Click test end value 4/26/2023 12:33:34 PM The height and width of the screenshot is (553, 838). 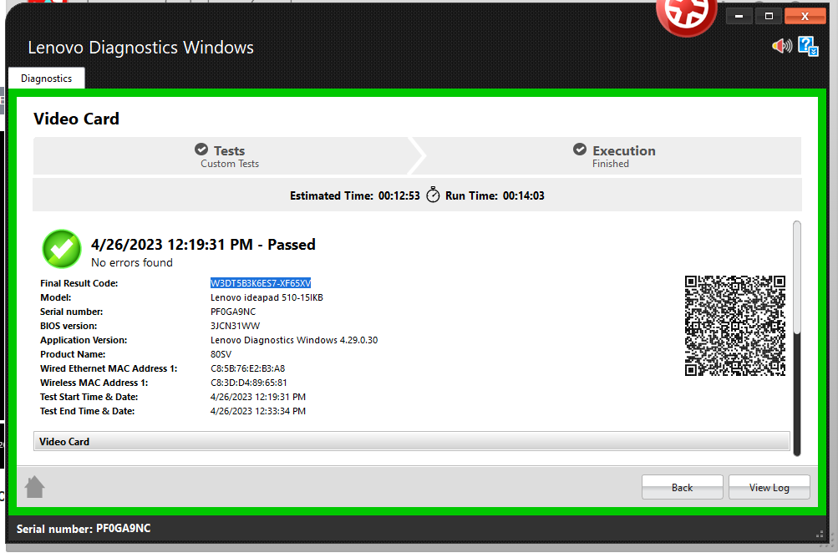[258, 412]
